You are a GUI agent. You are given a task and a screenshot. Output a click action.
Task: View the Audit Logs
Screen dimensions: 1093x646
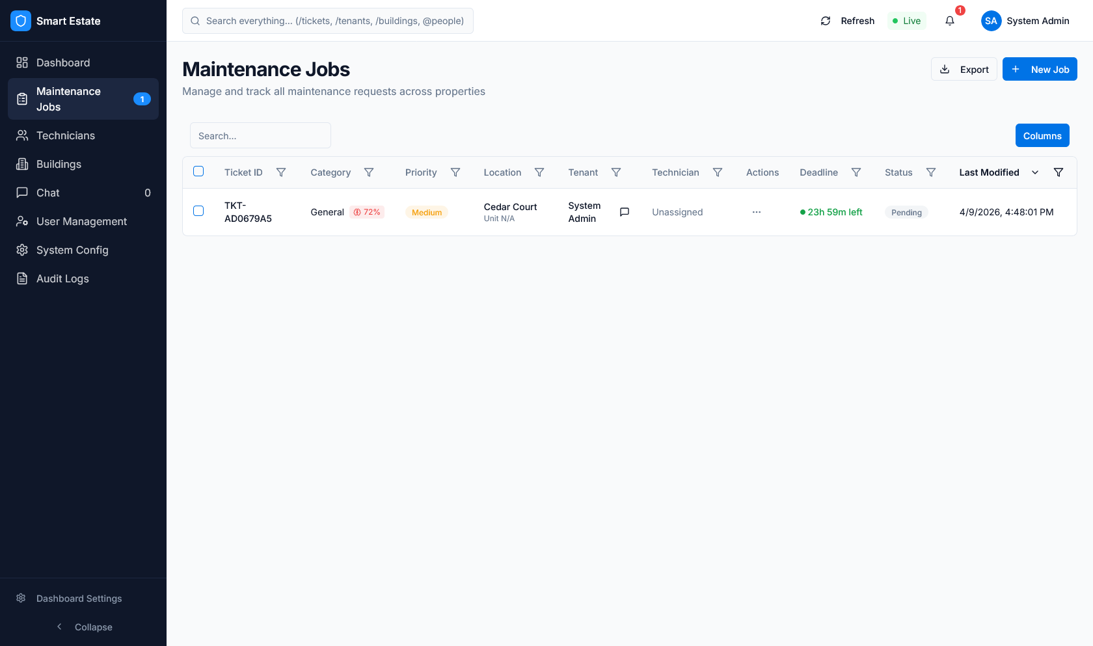pyautogui.click(x=62, y=278)
